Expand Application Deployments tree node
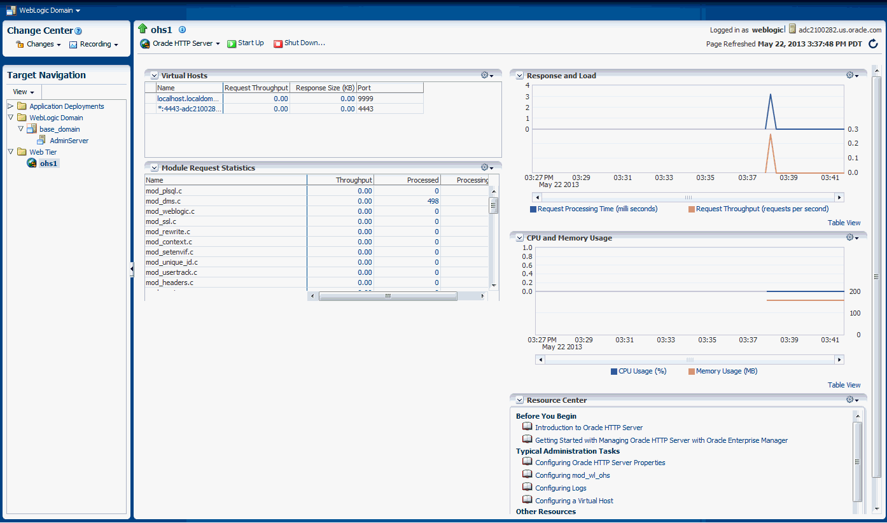The height and width of the screenshot is (523, 887). (11, 106)
